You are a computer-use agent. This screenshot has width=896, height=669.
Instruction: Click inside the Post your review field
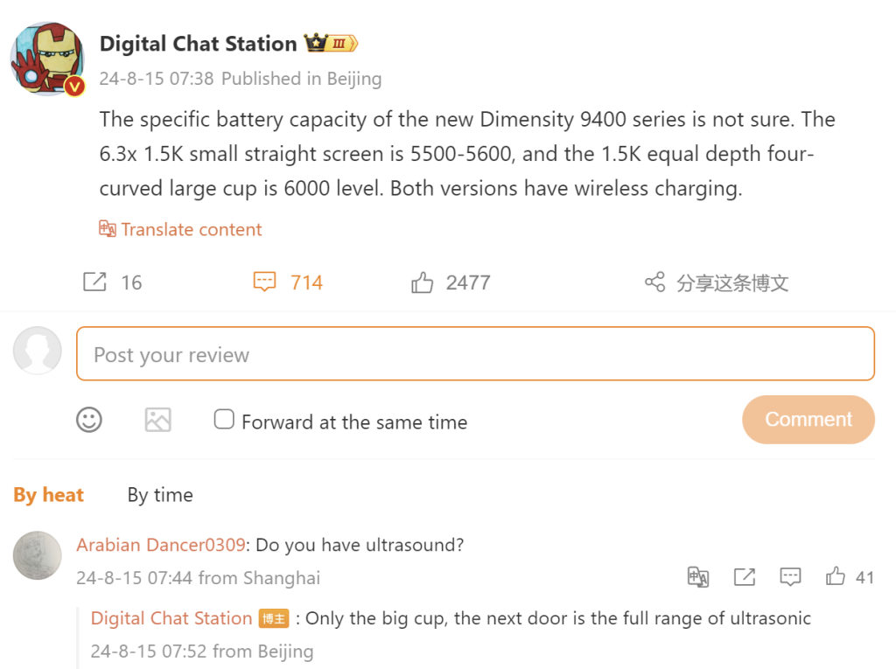tap(475, 353)
